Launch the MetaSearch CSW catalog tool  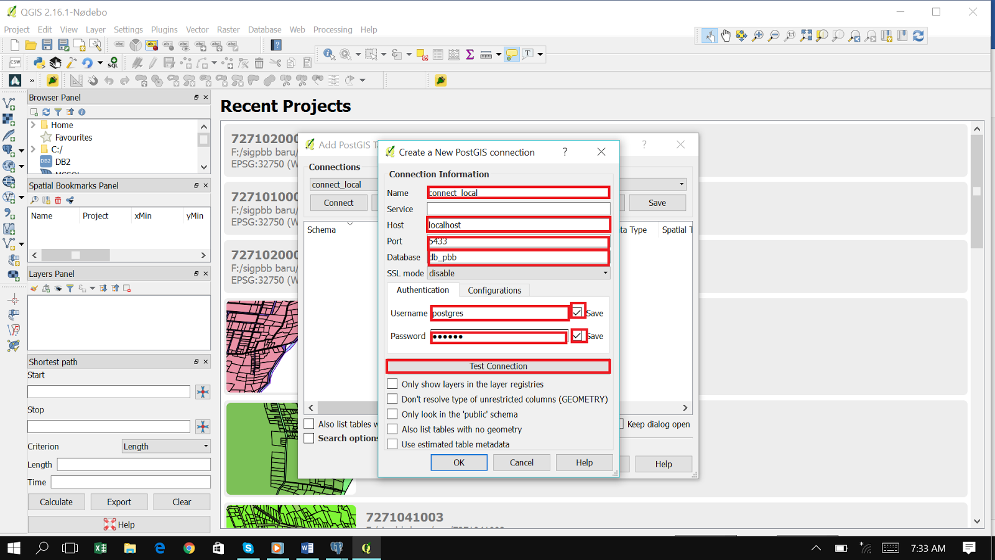[14, 62]
